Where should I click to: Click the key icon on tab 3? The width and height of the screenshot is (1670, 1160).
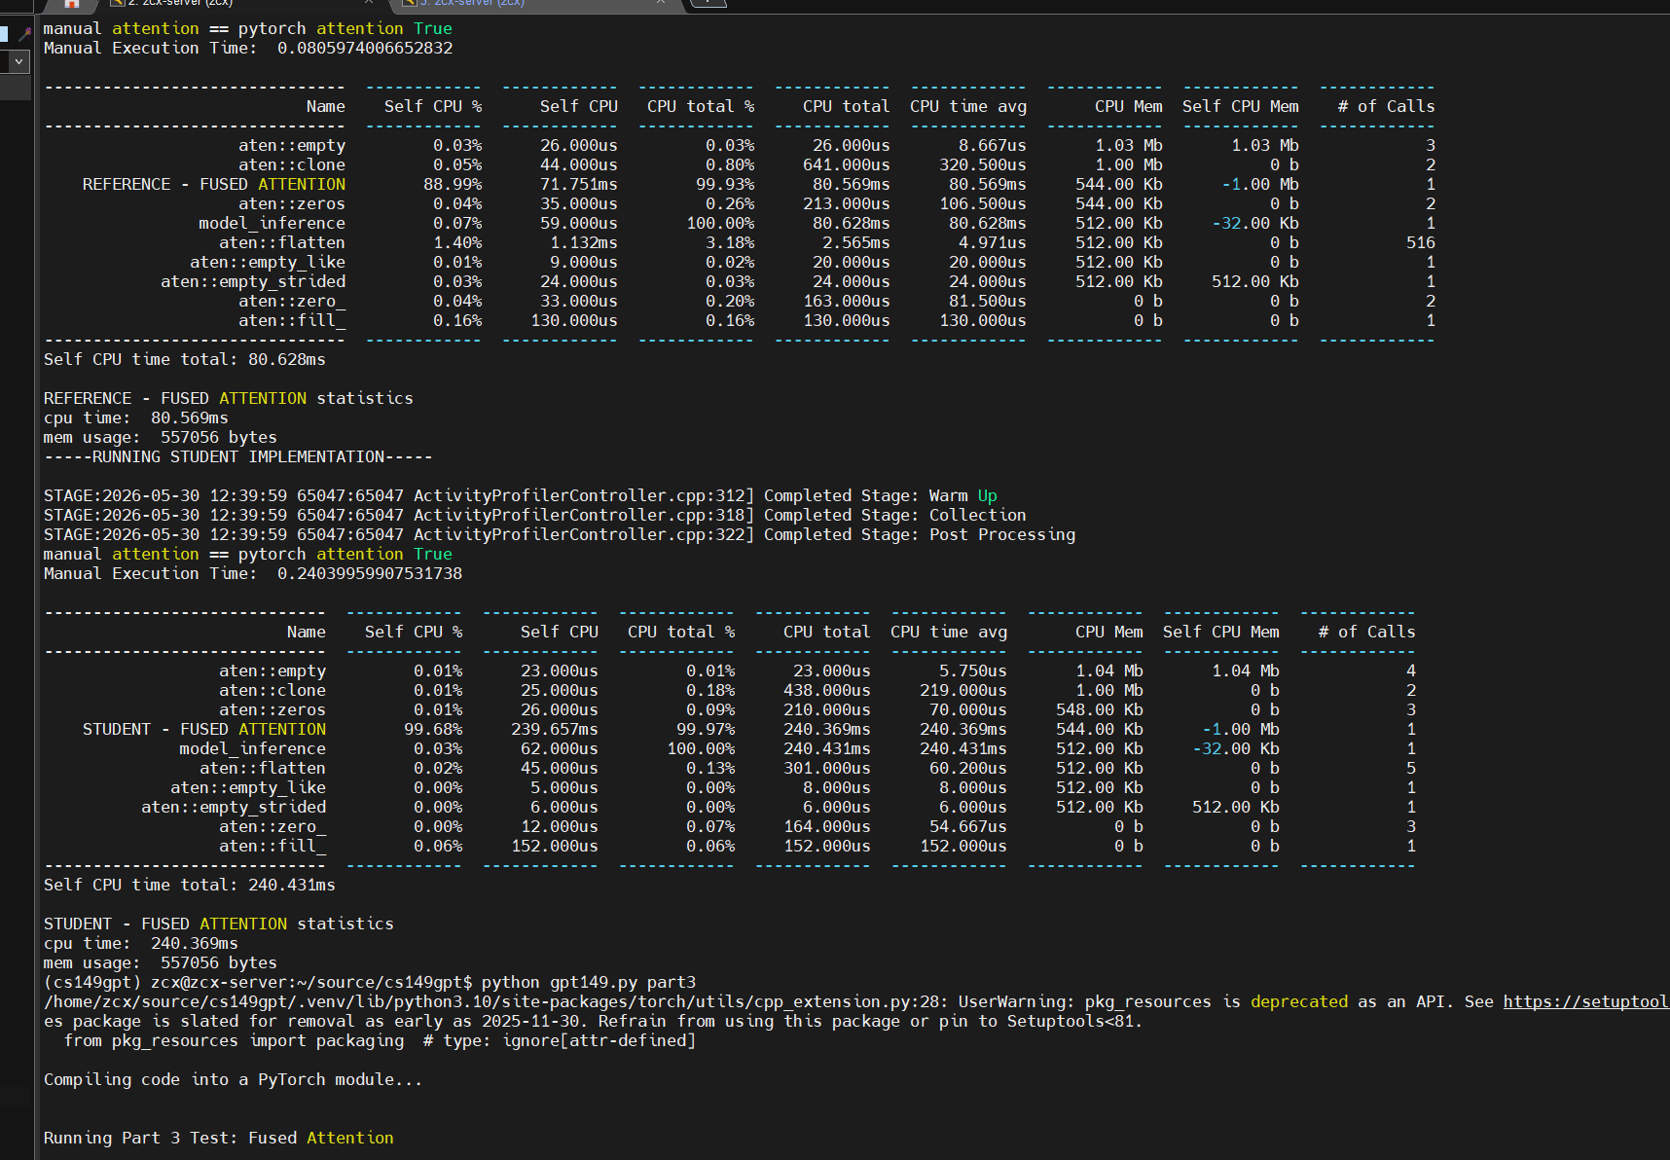410,3
